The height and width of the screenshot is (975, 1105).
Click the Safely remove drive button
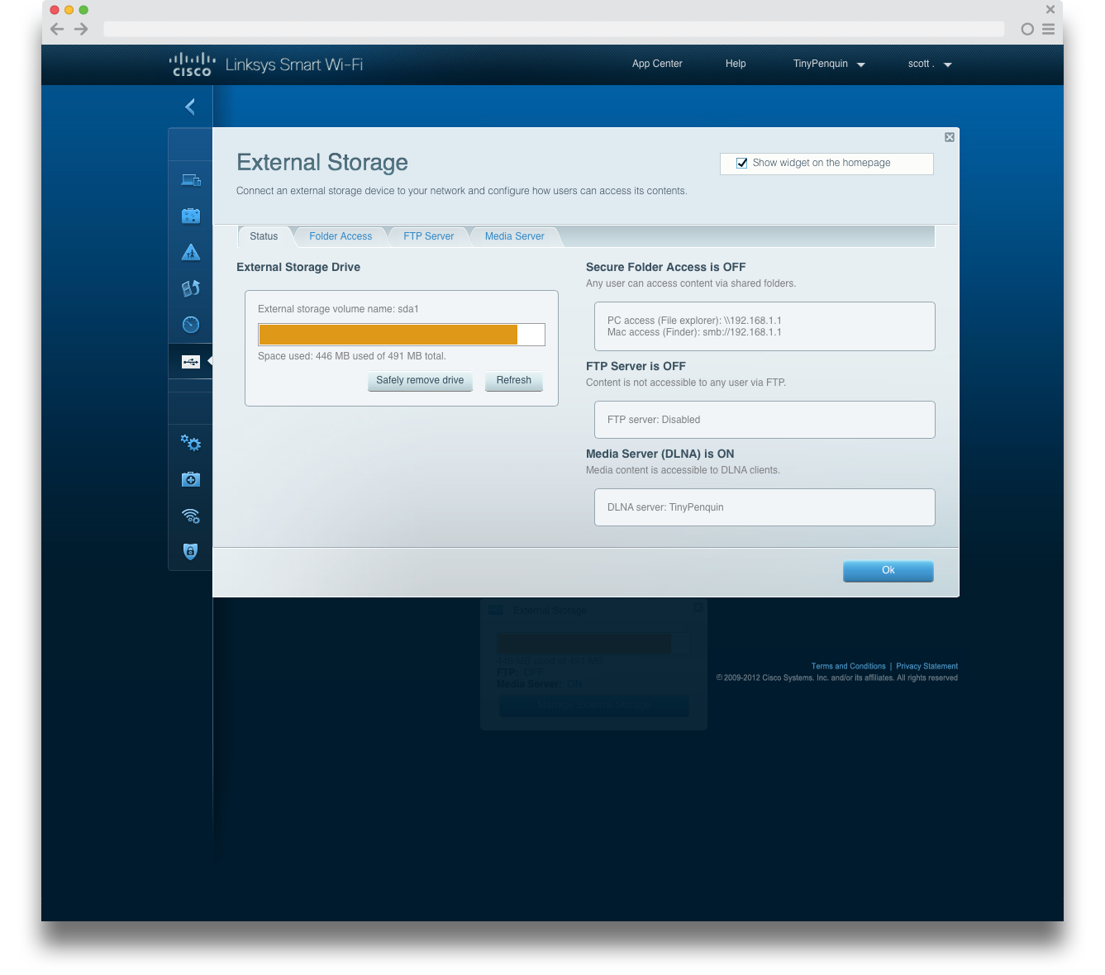pos(420,381)
